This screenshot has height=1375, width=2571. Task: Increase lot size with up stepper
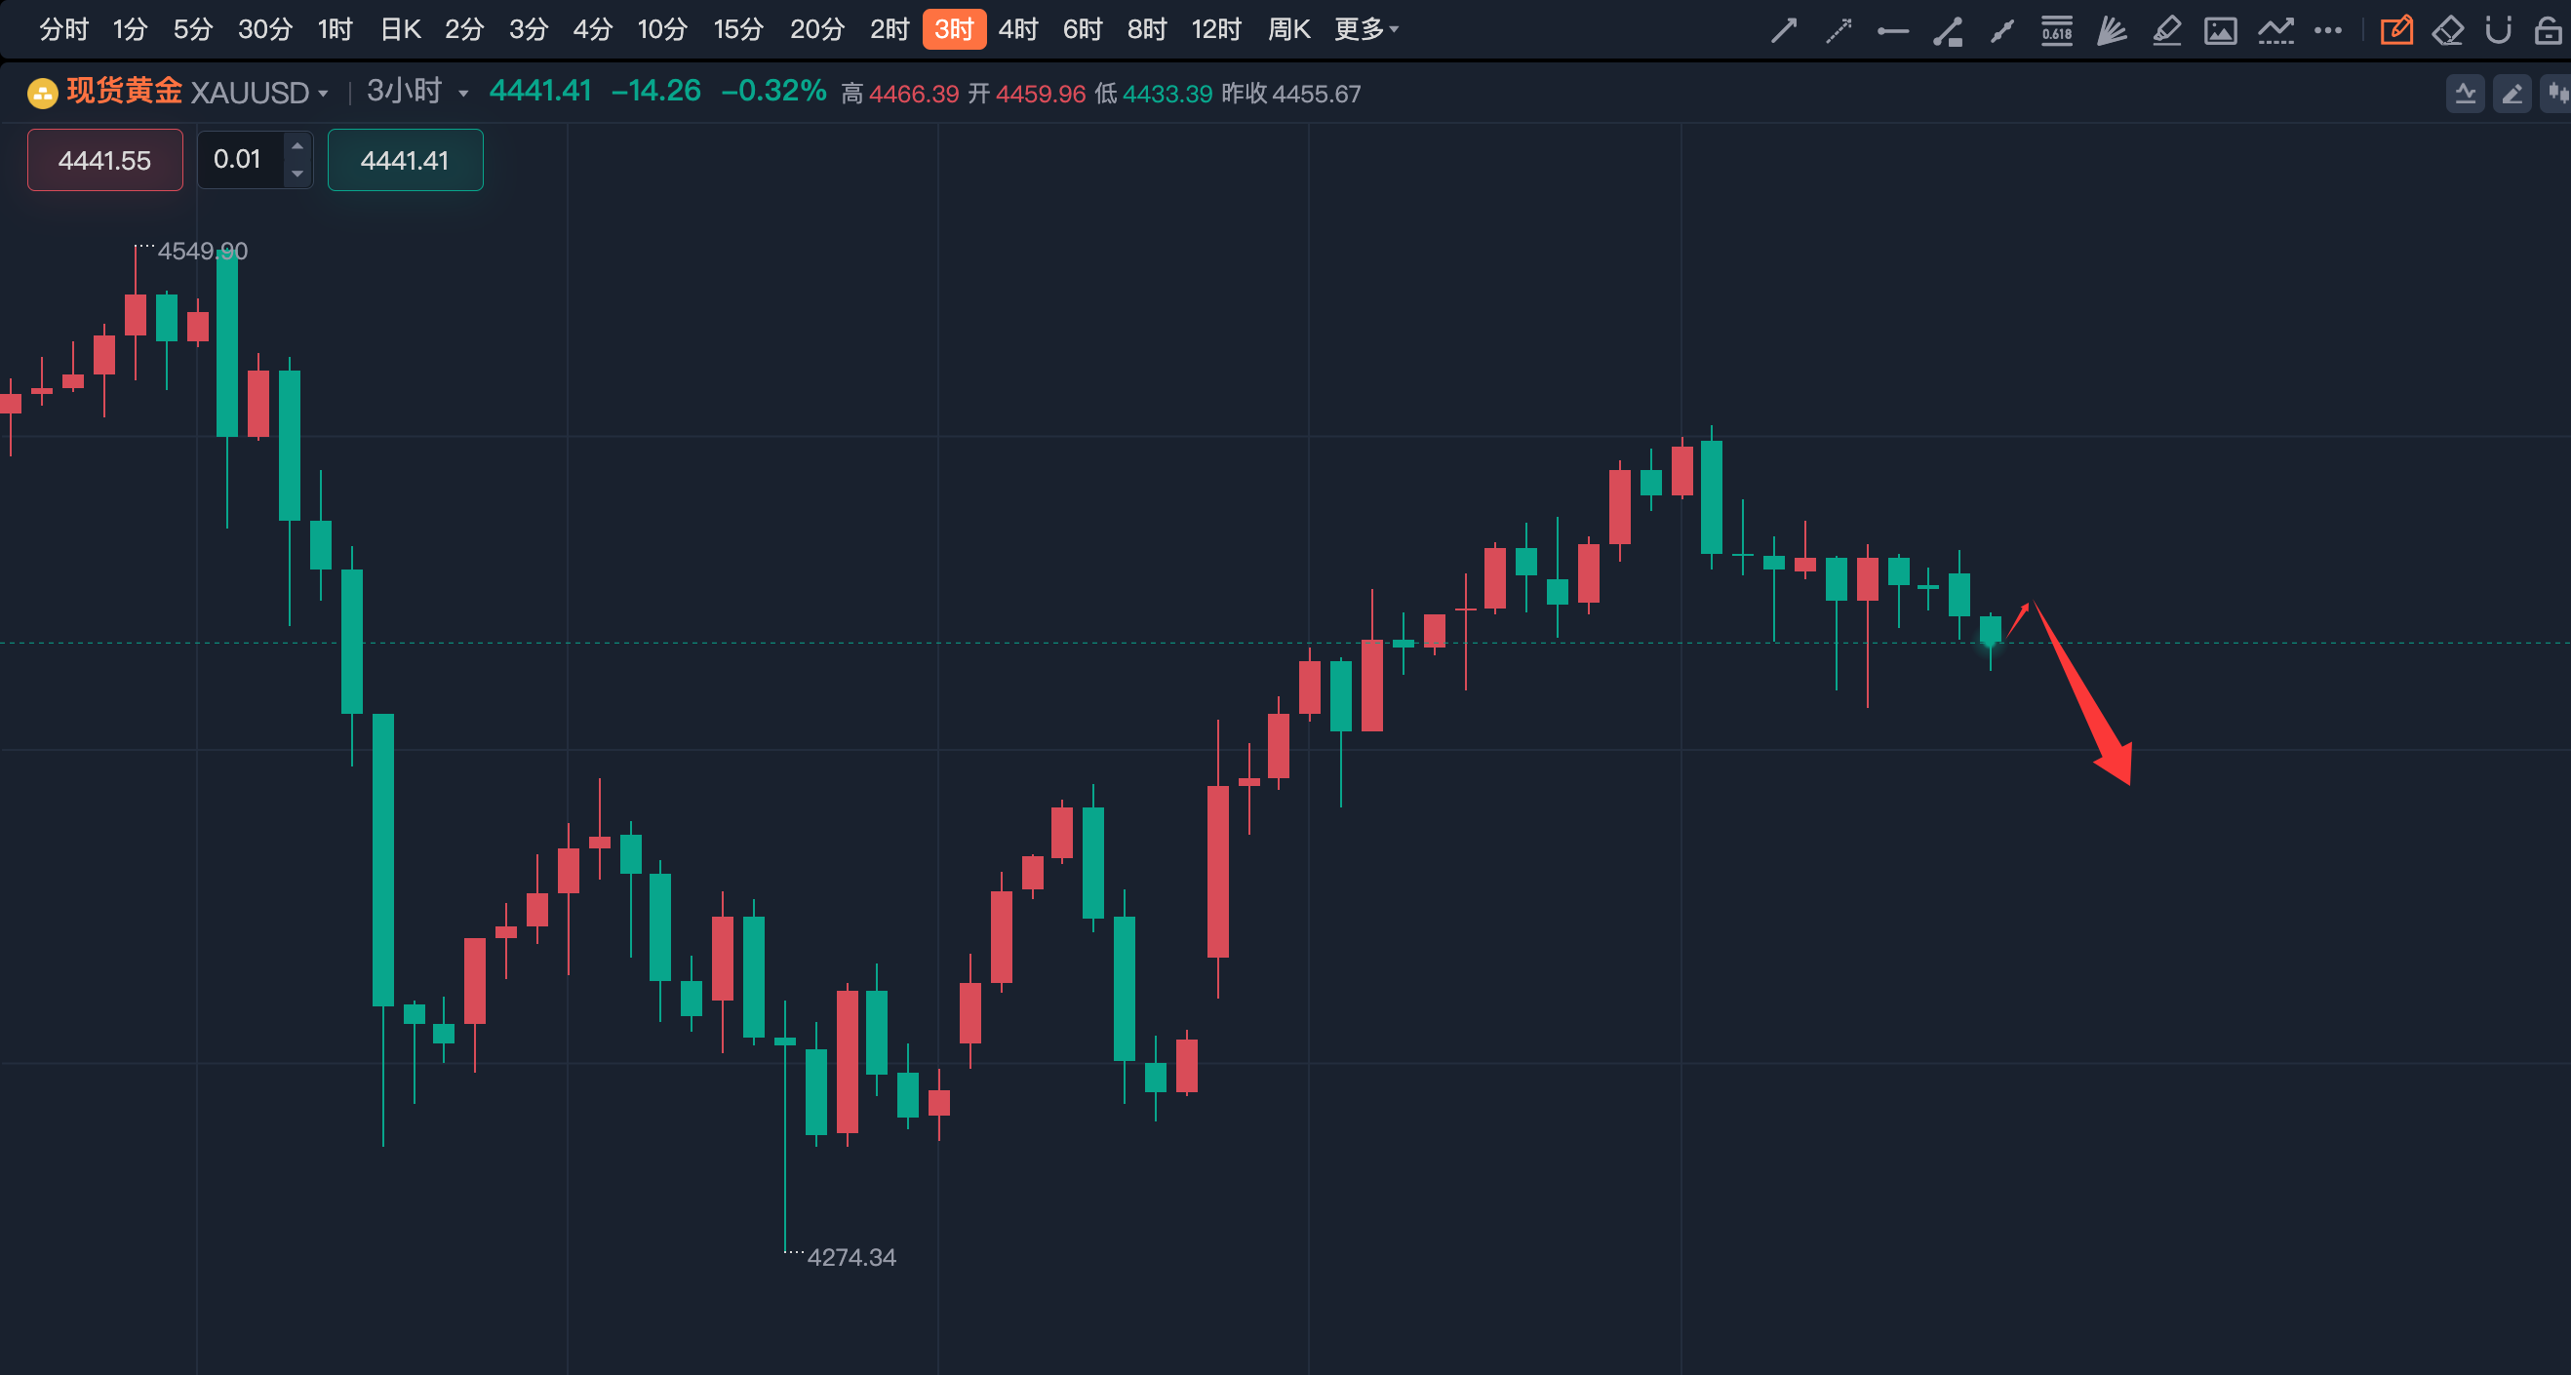(297, 145)
